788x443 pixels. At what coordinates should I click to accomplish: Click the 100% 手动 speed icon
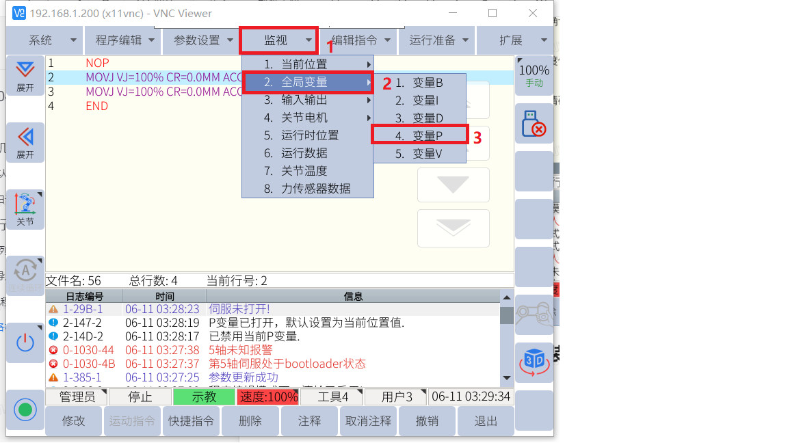[x=534, y=75]
